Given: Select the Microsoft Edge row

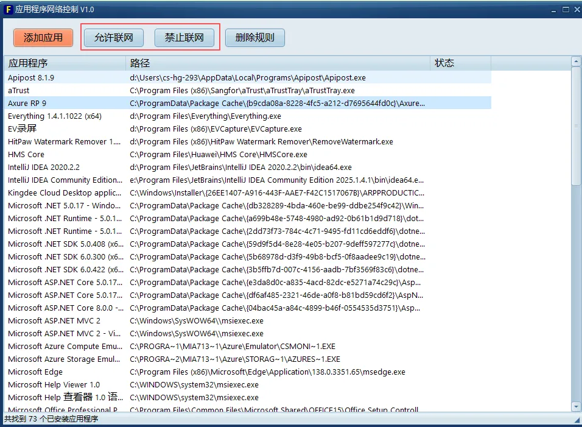Looking at the screenshot, I should [x=248, y=372].
